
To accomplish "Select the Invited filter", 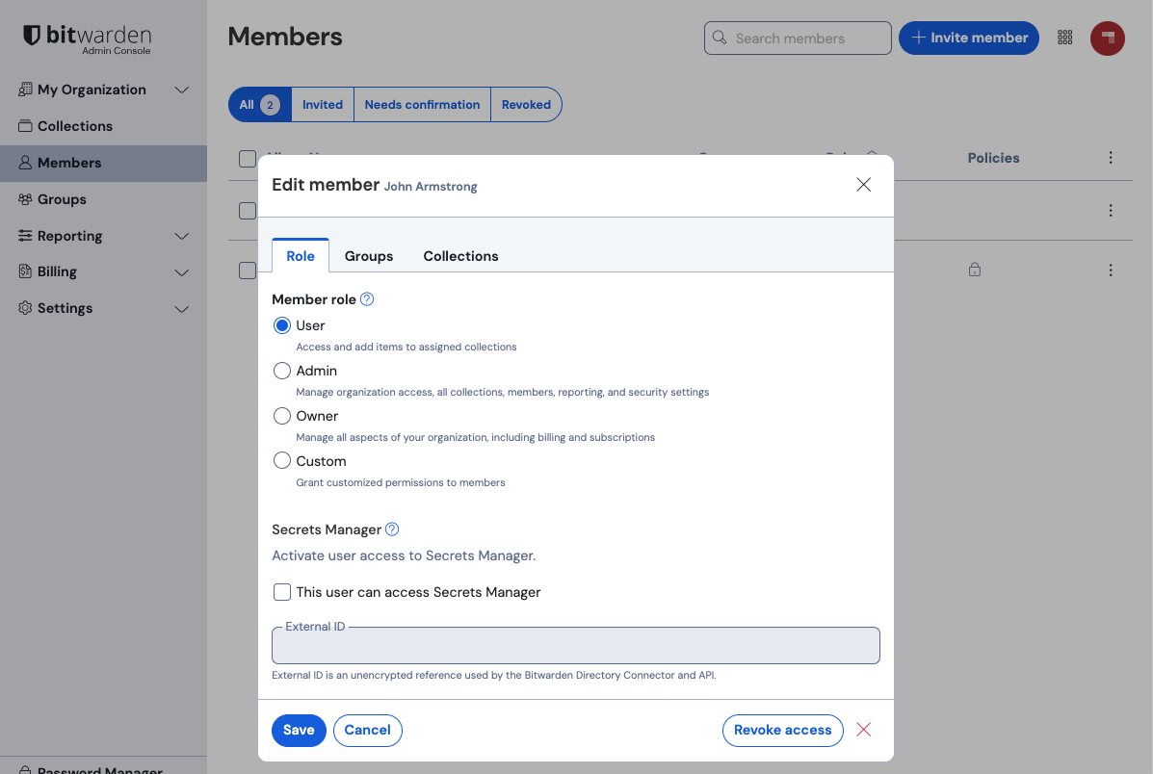I will (x=323, y=103).
